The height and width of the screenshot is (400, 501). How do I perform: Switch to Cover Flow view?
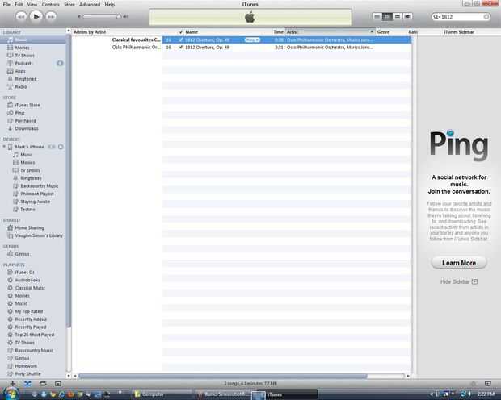(x=407, y=16)
